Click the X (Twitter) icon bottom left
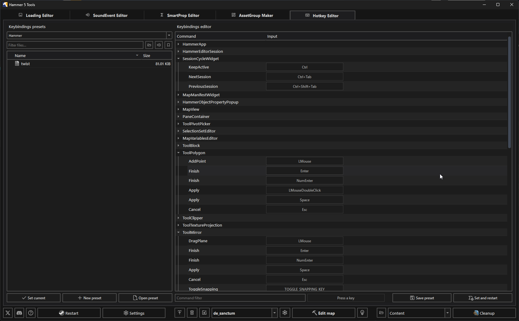The width and height of the screenshot is (519, 321). click(x=8, y=313)
